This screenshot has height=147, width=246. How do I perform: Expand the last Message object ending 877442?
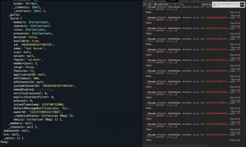pos(147,136)
